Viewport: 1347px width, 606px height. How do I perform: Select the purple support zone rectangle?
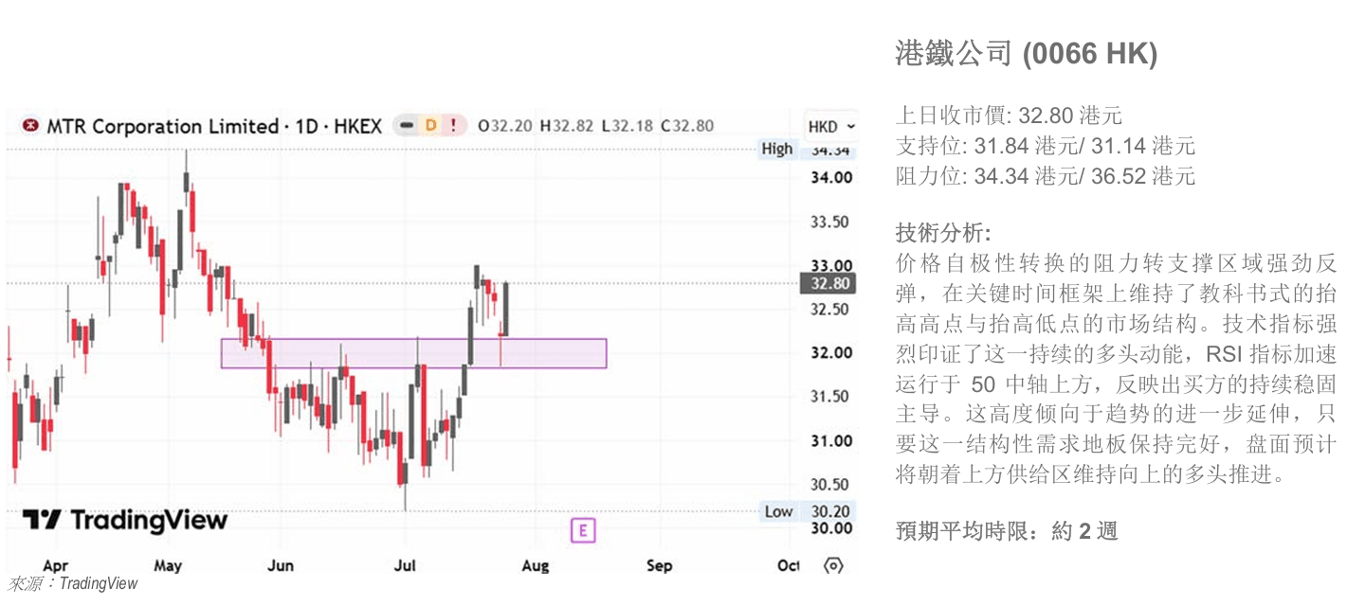tap(413, 353)
